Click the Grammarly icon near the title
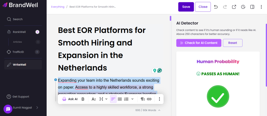Screen dimensions: 267x116 159,70
